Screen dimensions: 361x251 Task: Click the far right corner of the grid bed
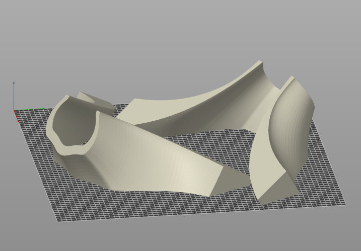344,204
